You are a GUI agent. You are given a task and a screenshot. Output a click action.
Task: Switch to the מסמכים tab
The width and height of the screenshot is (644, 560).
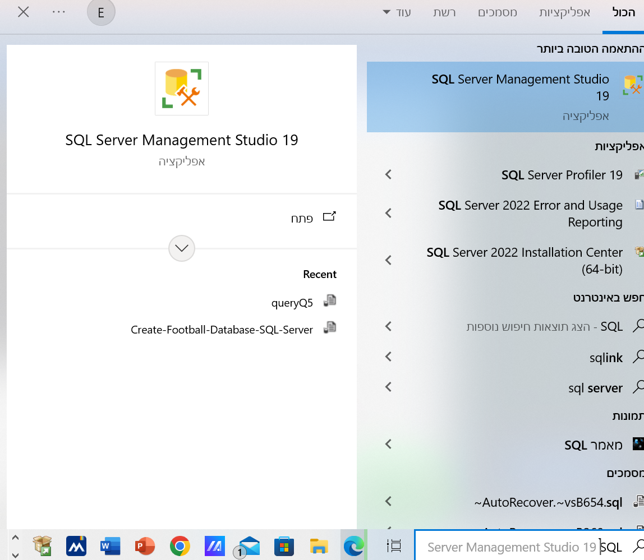[x=497, y=12]
